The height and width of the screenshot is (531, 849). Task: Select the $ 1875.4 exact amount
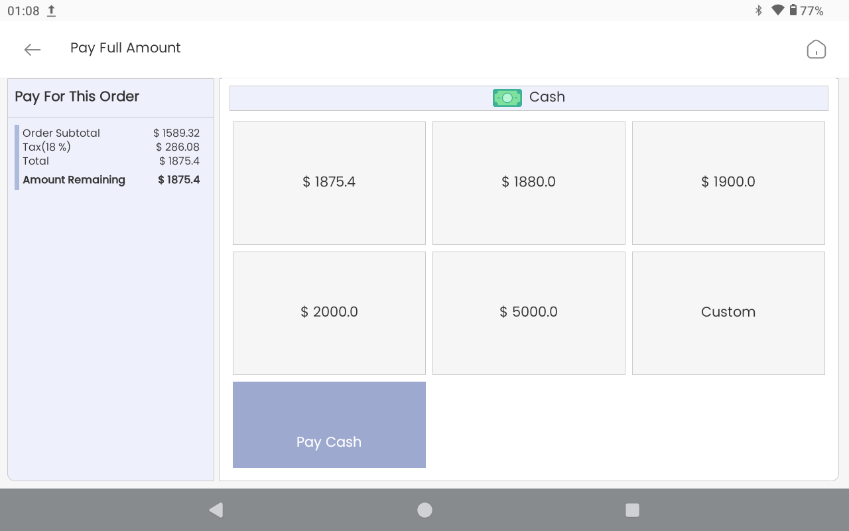pos(329,183)
